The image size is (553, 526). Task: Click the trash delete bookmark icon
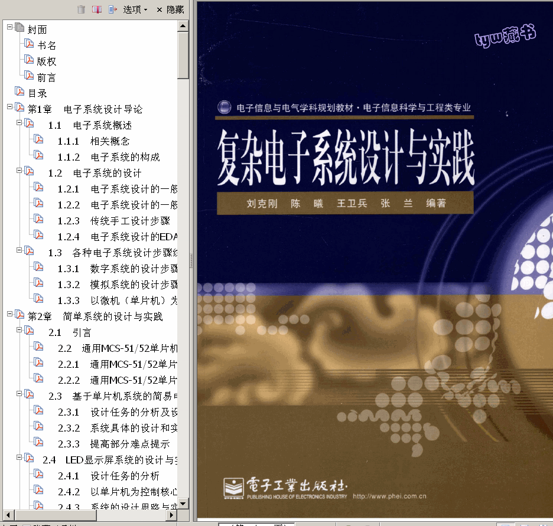coord(81,9)
